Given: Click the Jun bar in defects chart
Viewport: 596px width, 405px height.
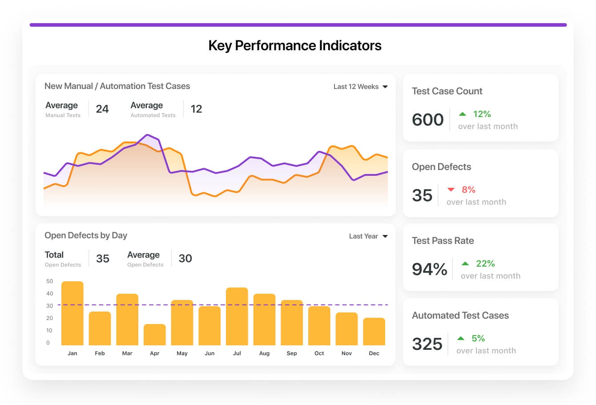Looking at the screenshot, I should pos(209,326).
